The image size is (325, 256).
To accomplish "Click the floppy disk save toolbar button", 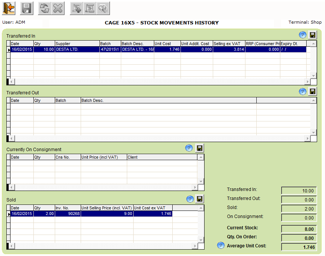I will [26, 8].
